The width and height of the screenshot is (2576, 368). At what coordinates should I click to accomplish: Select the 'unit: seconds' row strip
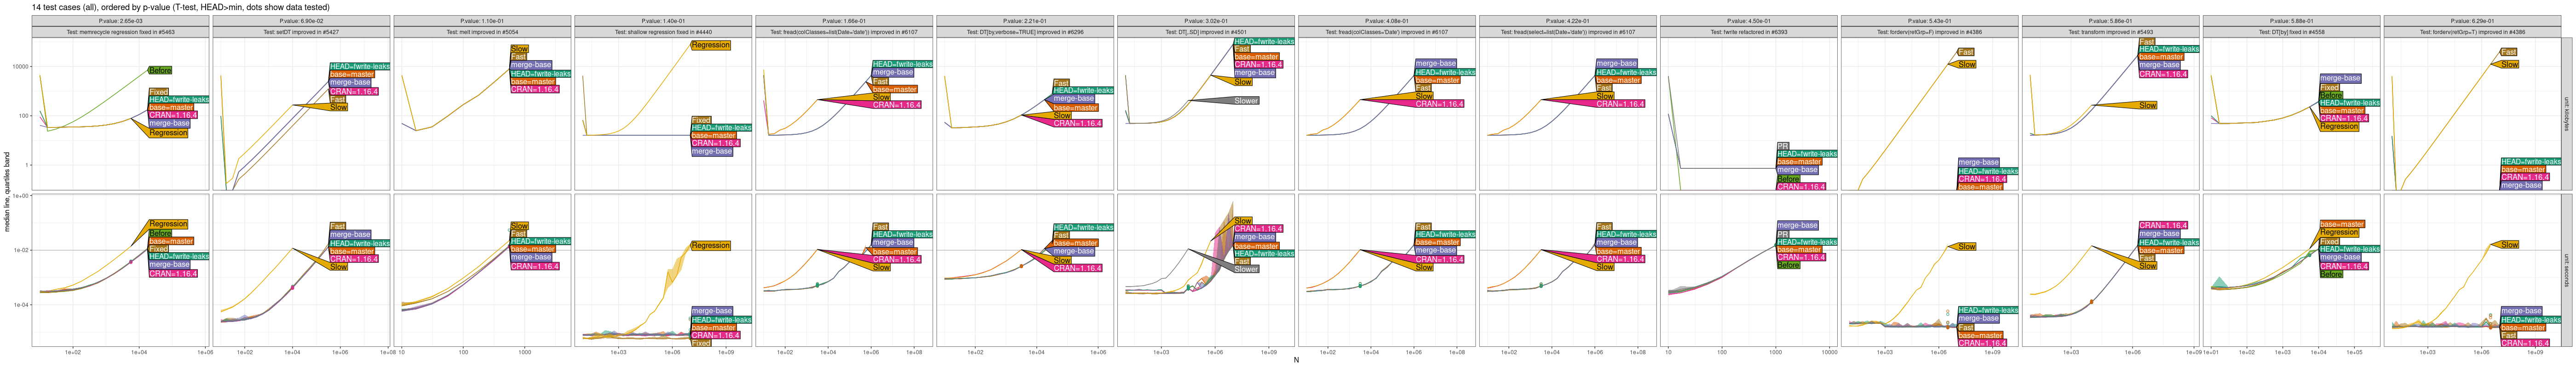point(2566,270)
